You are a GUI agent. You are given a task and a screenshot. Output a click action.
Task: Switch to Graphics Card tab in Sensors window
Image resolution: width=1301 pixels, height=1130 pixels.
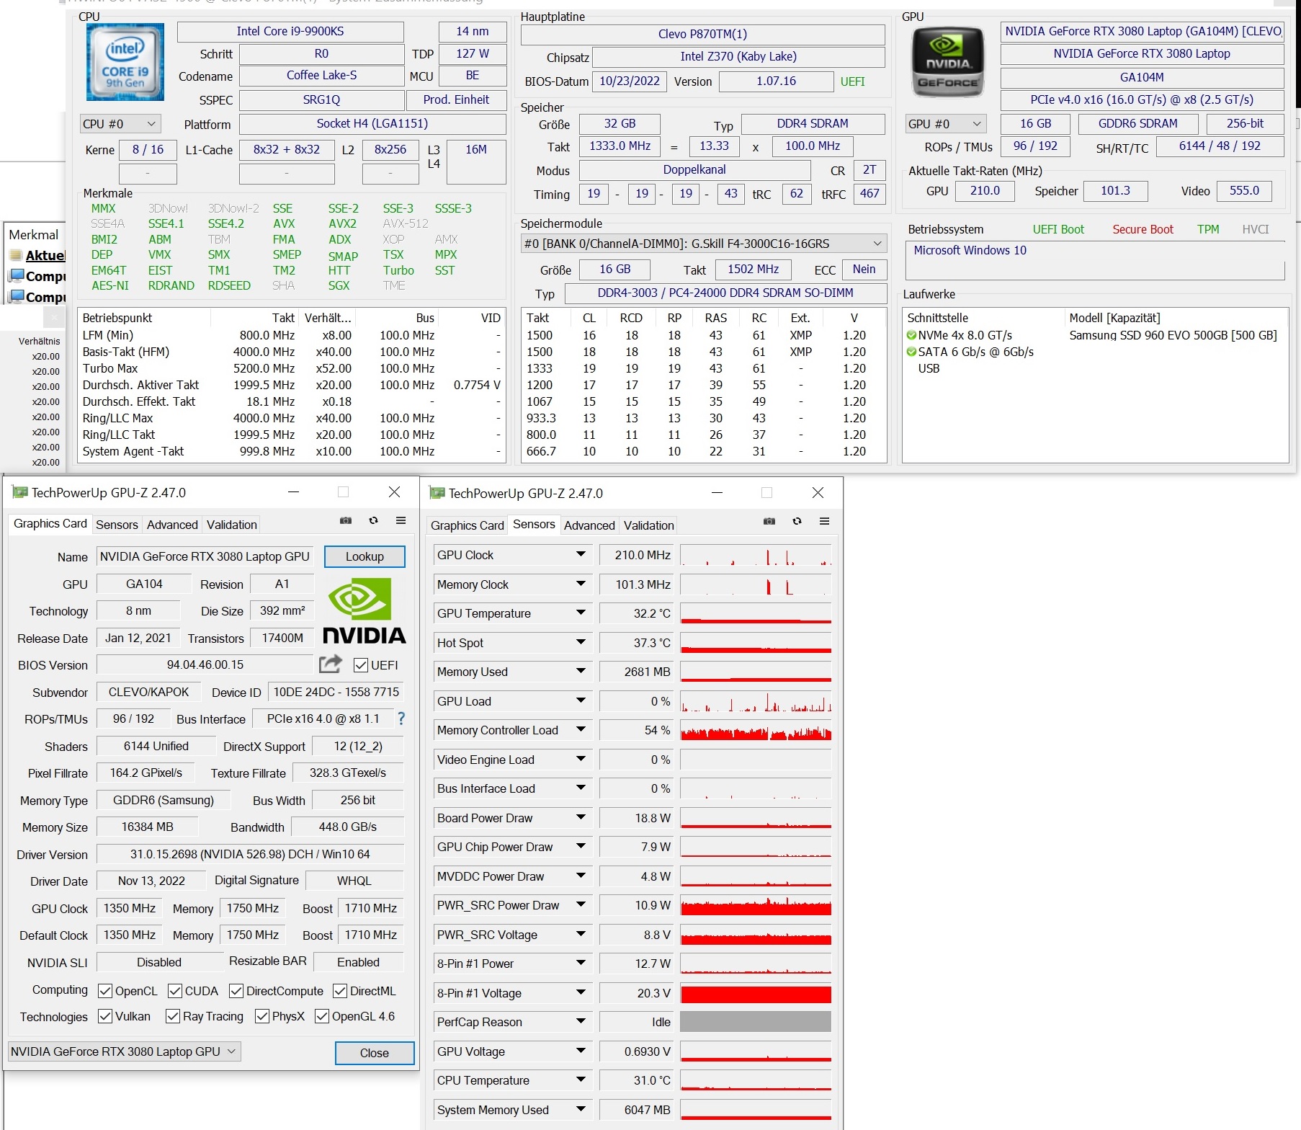pos(468,525)
